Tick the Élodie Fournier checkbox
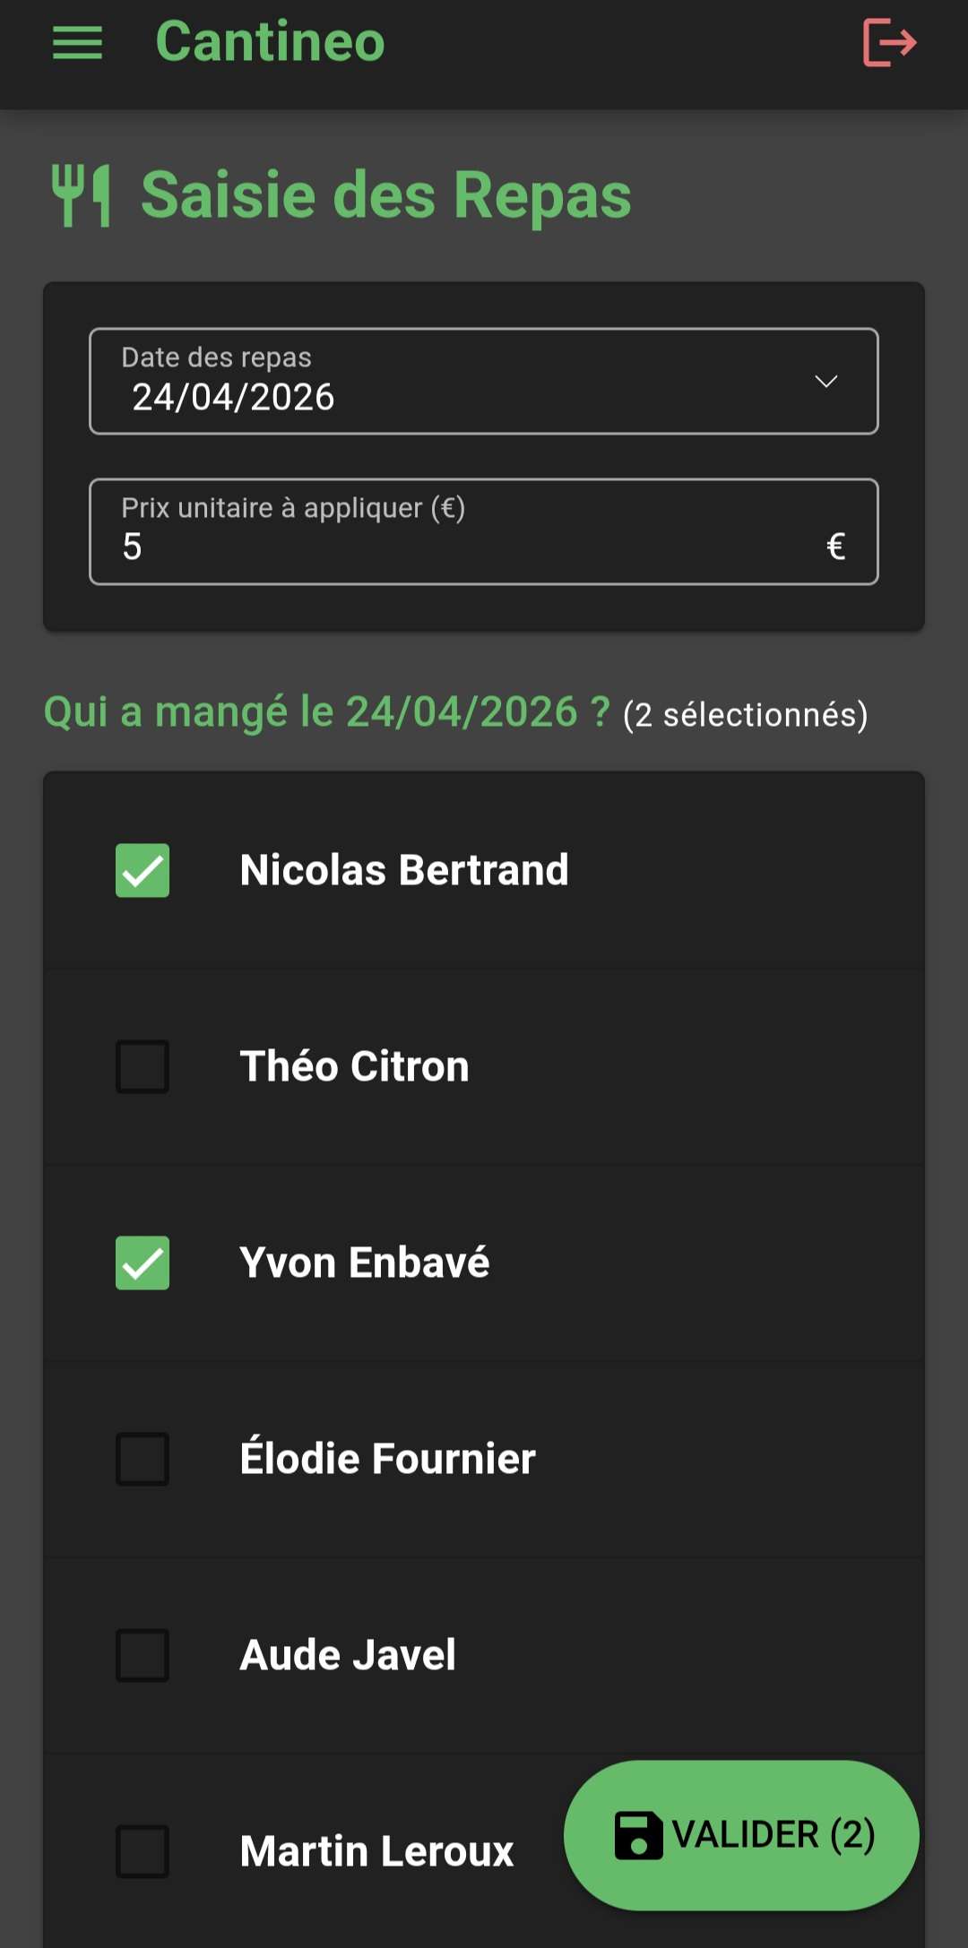 point(143,1459)
